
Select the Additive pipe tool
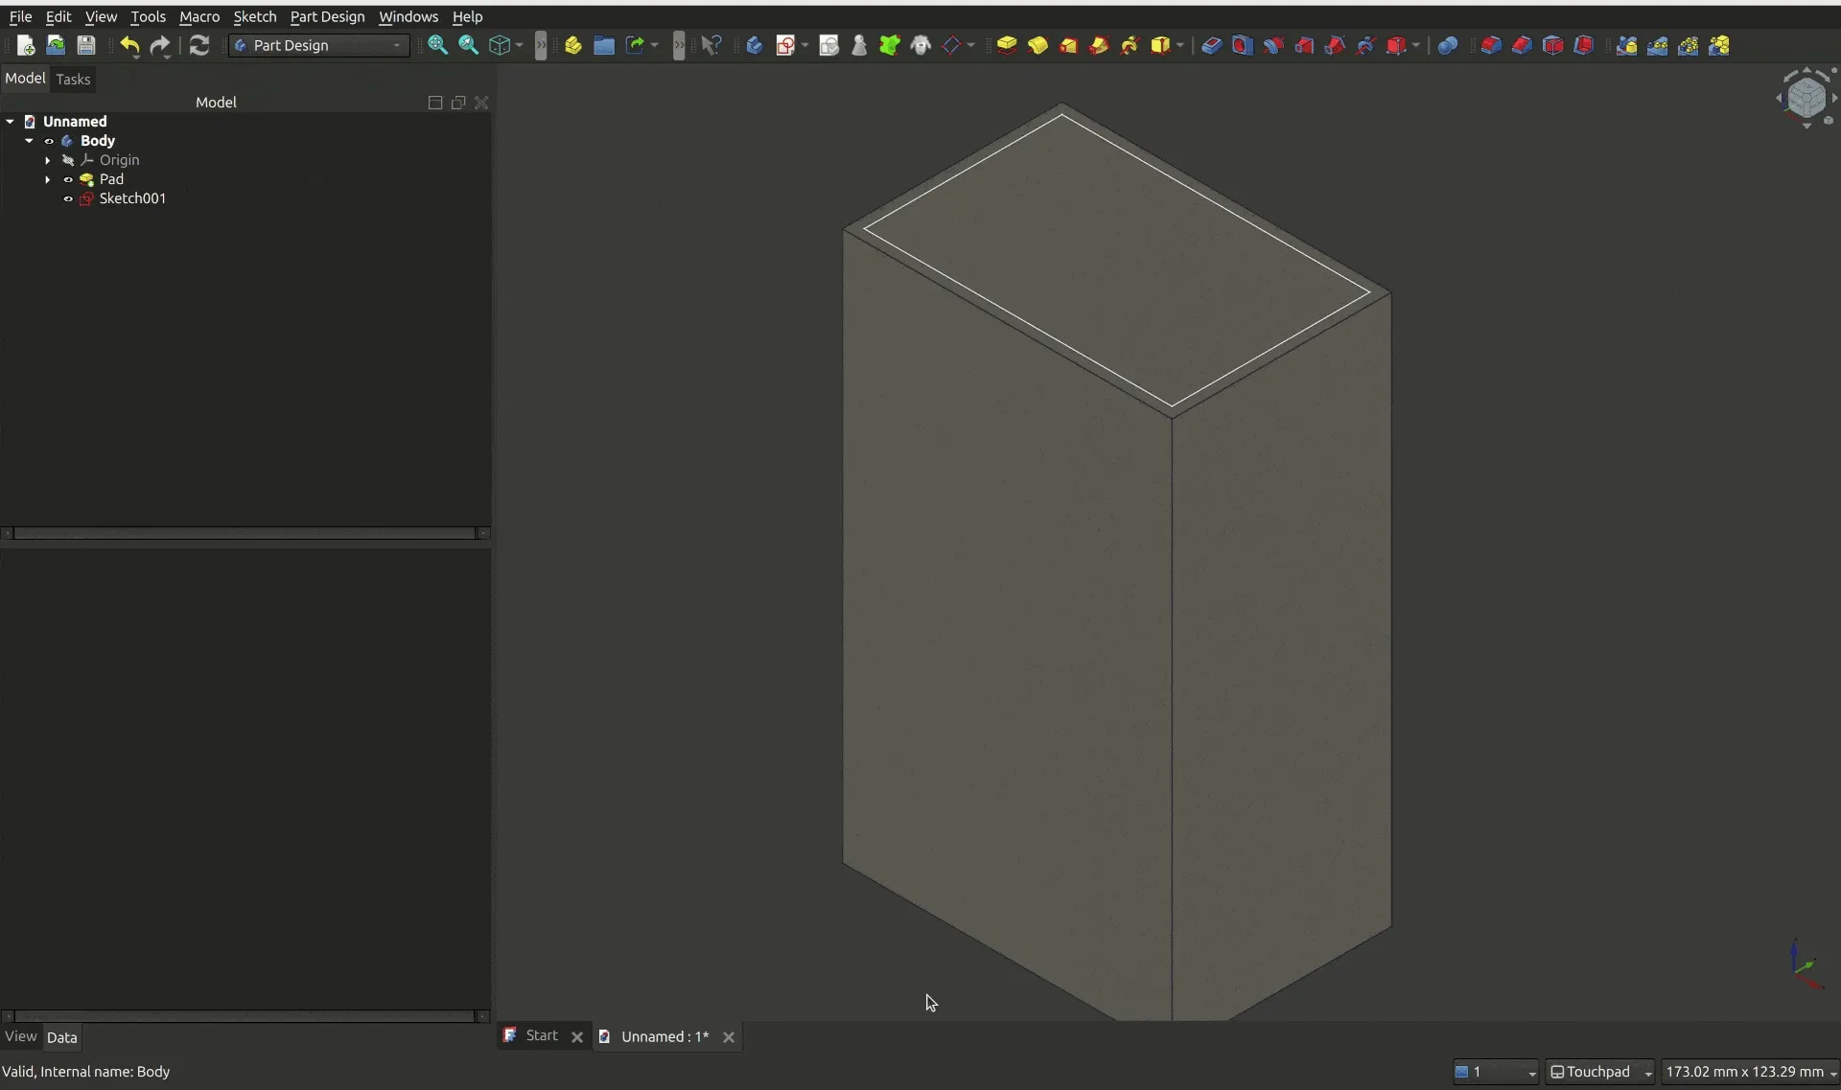pyautogui.click(x=1099, y=45)
